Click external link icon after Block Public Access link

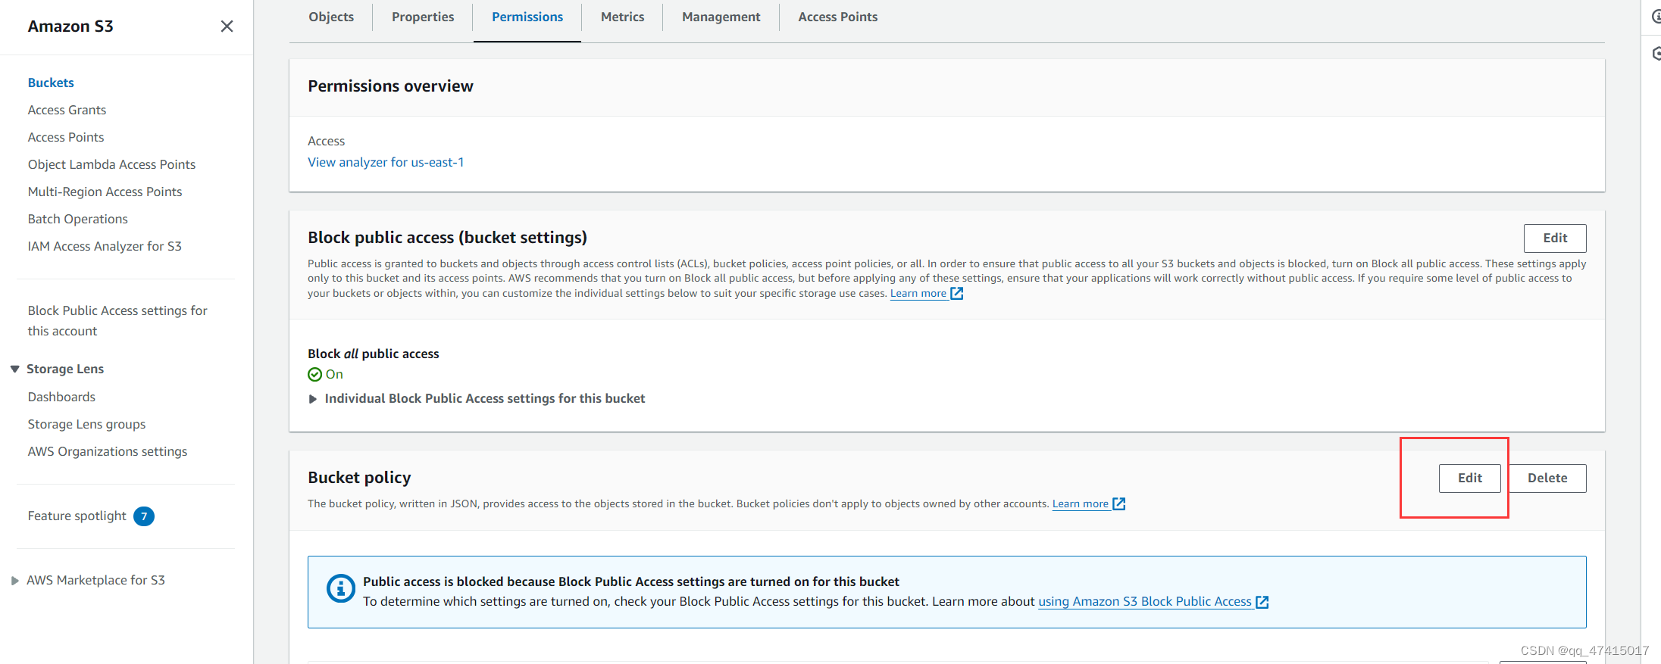tap(1262, 602)
